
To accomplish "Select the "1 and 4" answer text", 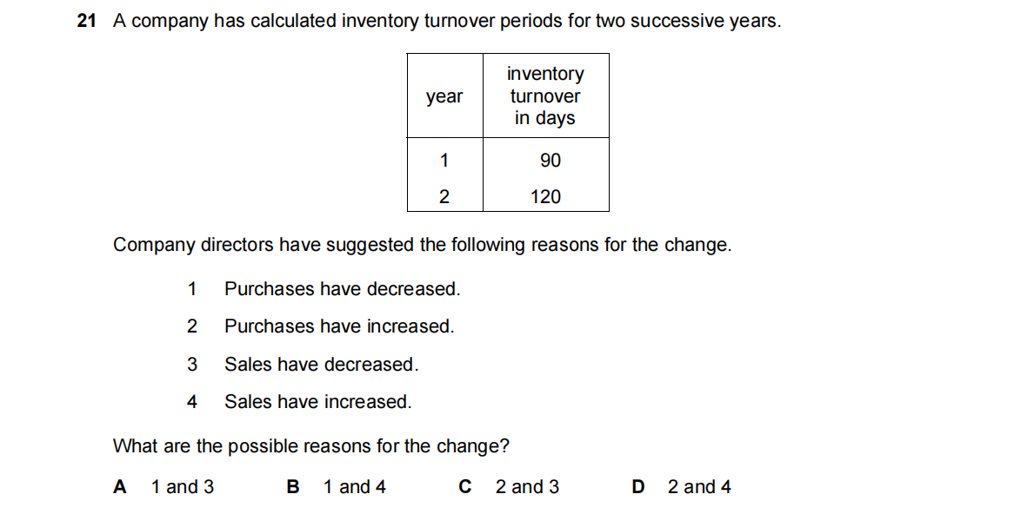I will click(354, 487).
